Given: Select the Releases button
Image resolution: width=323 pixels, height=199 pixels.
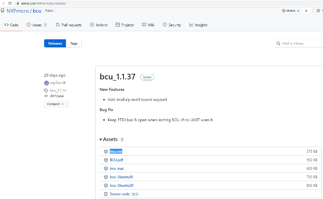Looking at the screenshot, I should point(55,43).
